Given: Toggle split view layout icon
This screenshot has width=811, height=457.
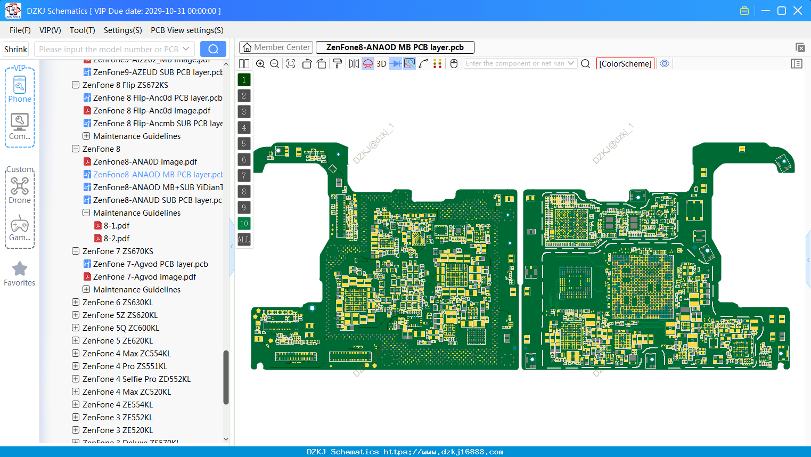Looking at the screenshot, I should pos(244,63).
